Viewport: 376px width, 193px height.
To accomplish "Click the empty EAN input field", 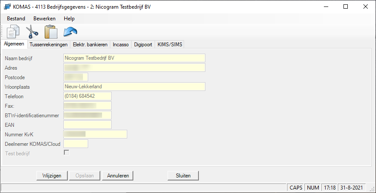I will pos(88,125).
